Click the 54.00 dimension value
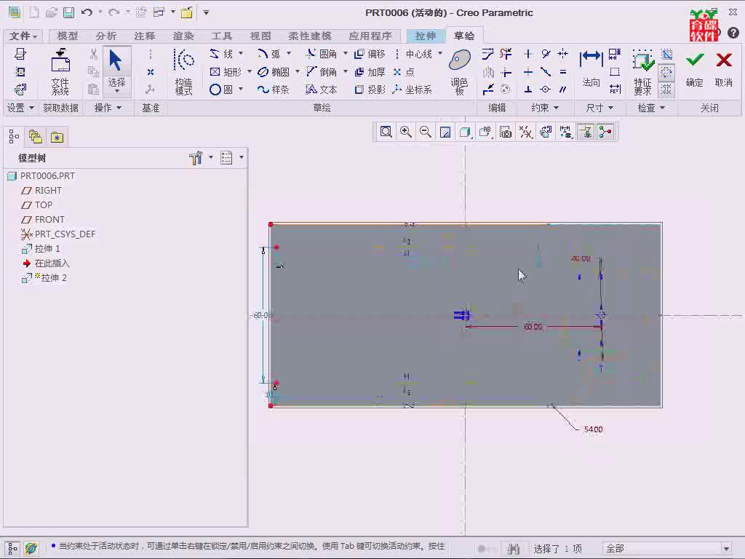Image resolution: width=745 pixels, height=559 pixels. [x=593, y=429]
